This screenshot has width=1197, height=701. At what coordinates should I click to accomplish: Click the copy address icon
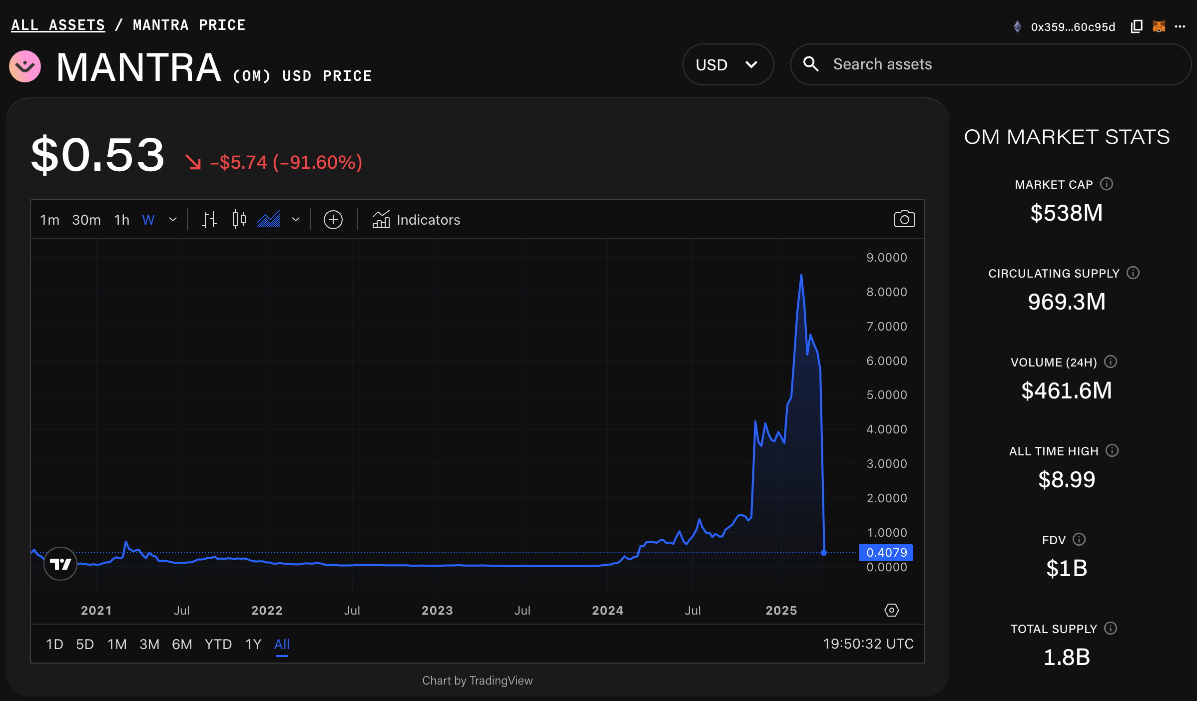coord(1137,26)
